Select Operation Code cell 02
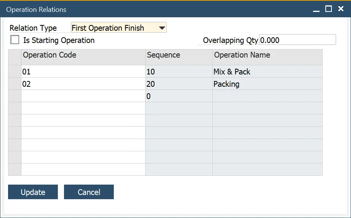The image size is (351, 218). 83,84
